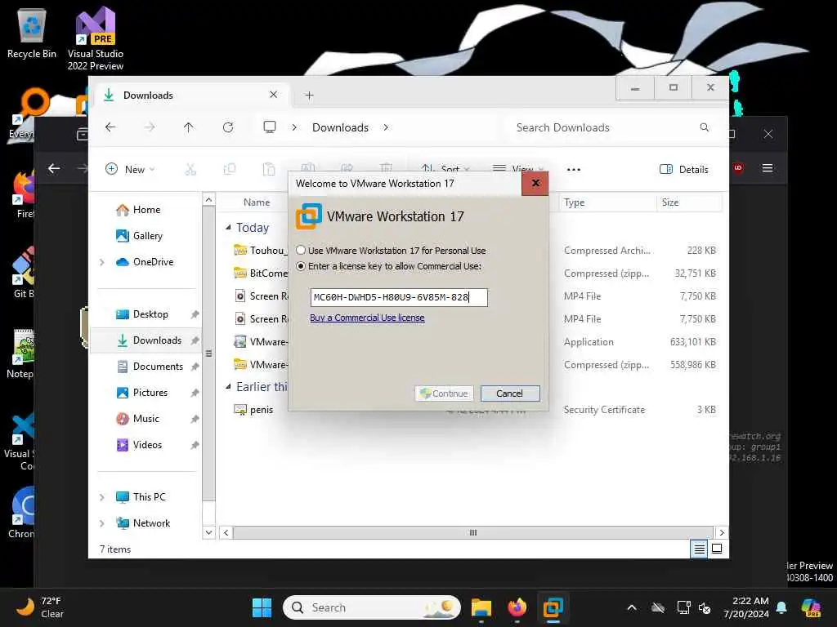Expand the Network tree node
The height and width of the screenshot is (627, 837).
(x=102, y=523)
